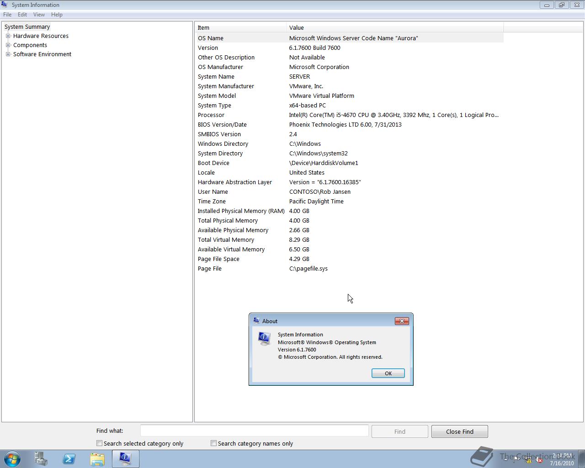This screenshot has width=585, height=468.
Task: Click OK in About dialog
Action: pos(388,373)
